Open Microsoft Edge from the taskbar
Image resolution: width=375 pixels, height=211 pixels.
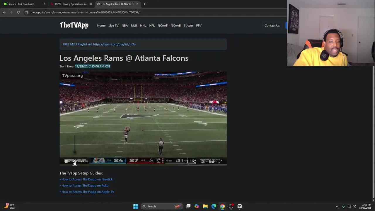[x=214, y=206]
